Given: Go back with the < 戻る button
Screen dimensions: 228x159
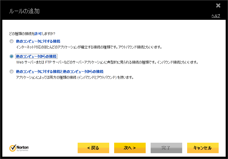Looking at the screenshot, I should pyautogui.click(x=93, y=148).
